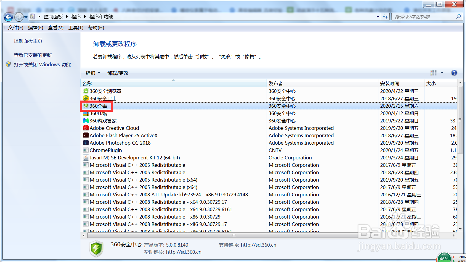Open 控制面板主页 link
The width and height of the screenshot is (466, 262).
pyautogui.click(x=28, y=41)
